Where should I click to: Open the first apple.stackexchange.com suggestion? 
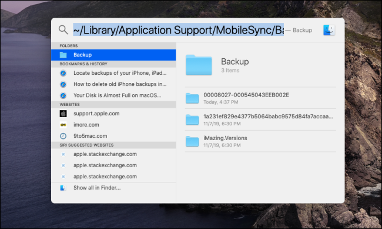[113, 154]
